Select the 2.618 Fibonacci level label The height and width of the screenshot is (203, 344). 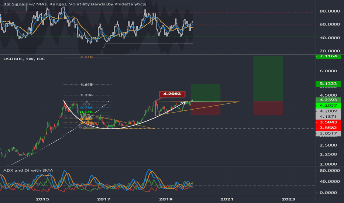tap(86, 57)
